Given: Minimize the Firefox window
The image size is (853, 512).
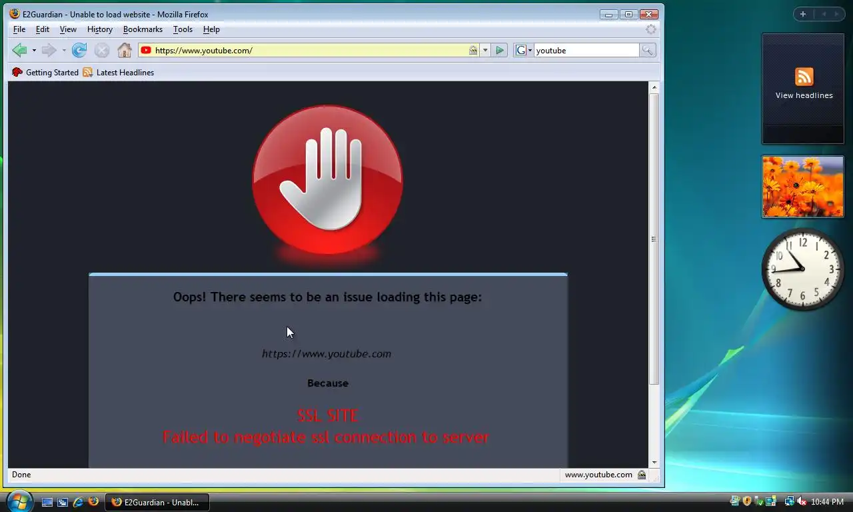Looking at the screenshot, I should (608, 14).
